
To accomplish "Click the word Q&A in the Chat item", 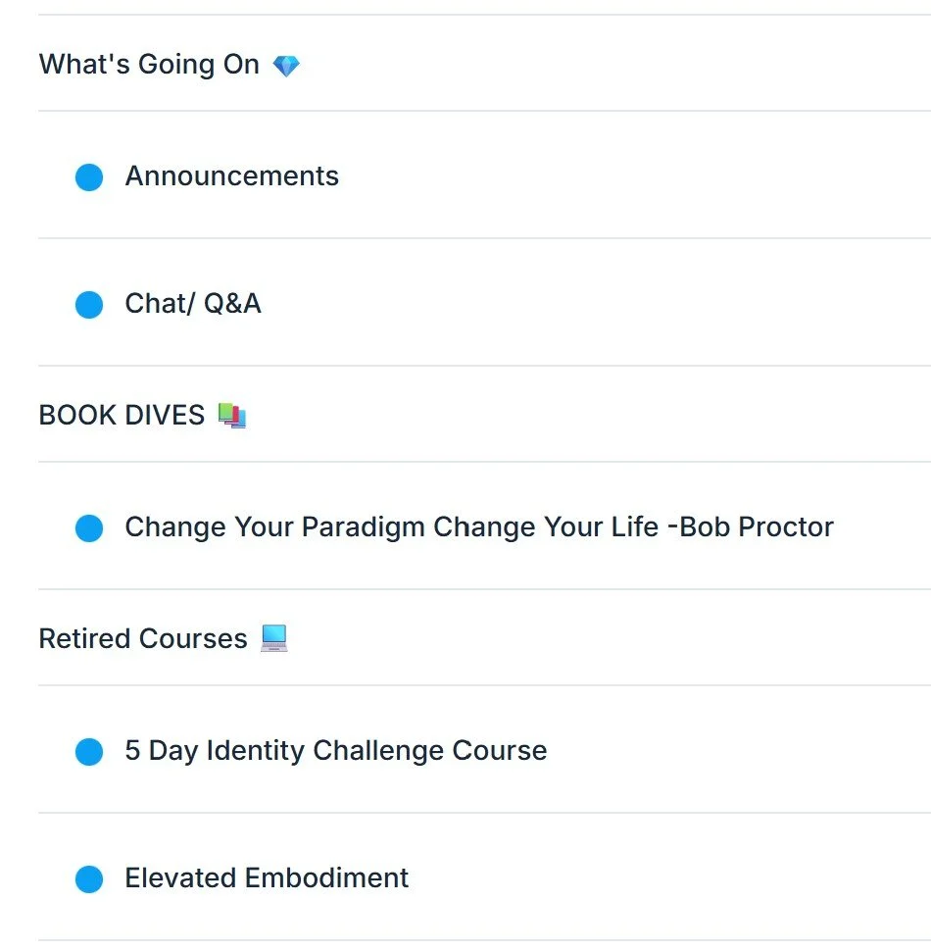I will pyautogui.click(x=232, y=303).
